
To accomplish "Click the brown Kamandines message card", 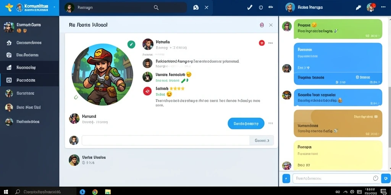I will click(338, 123).
